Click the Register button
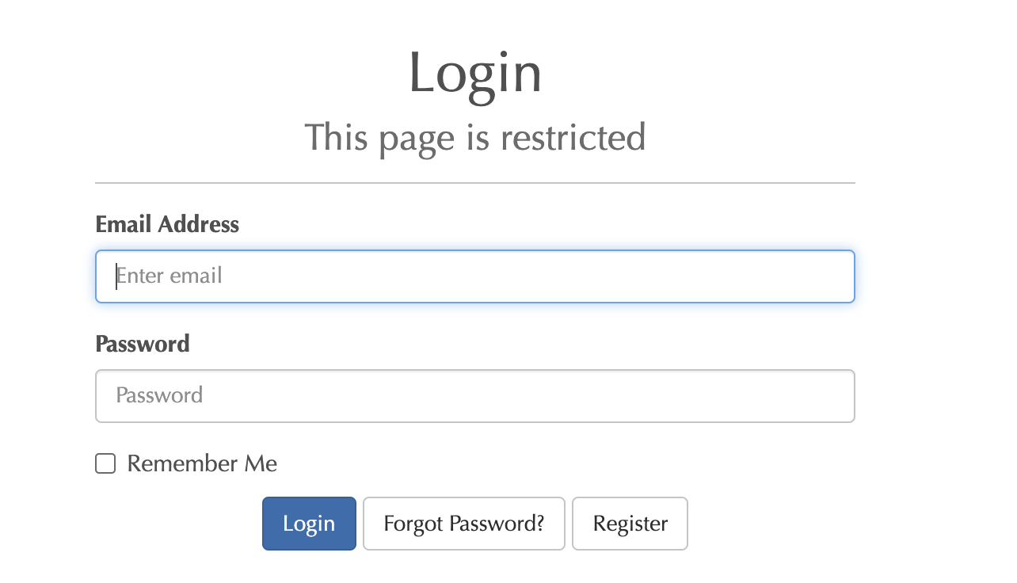 pos(630,524)
